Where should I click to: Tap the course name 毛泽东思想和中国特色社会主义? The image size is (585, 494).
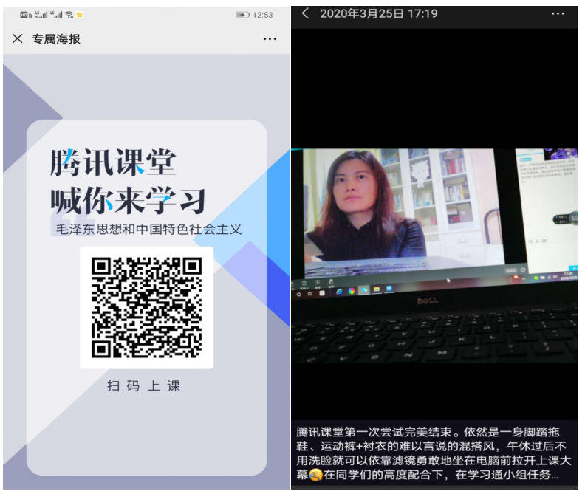pyautogui.click(x=149, y=229)
